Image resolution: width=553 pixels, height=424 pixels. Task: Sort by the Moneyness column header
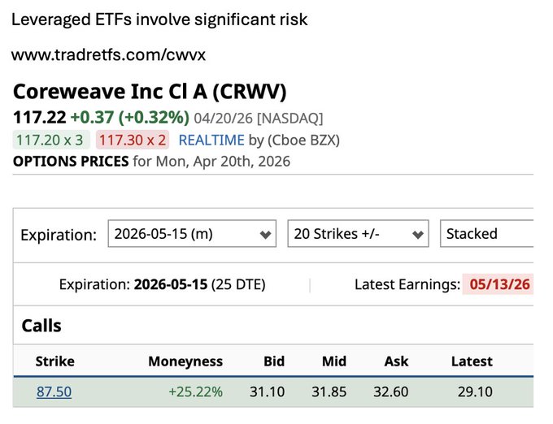tap(185, 361)
